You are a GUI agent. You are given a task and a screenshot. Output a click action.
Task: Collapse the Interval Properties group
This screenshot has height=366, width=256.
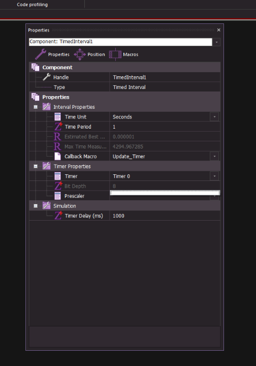tap(36, 107)
